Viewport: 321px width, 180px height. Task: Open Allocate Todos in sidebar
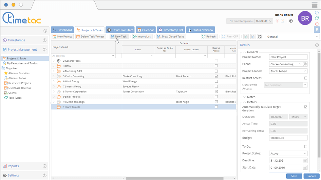pyautogui.click(x=15, y=78)
